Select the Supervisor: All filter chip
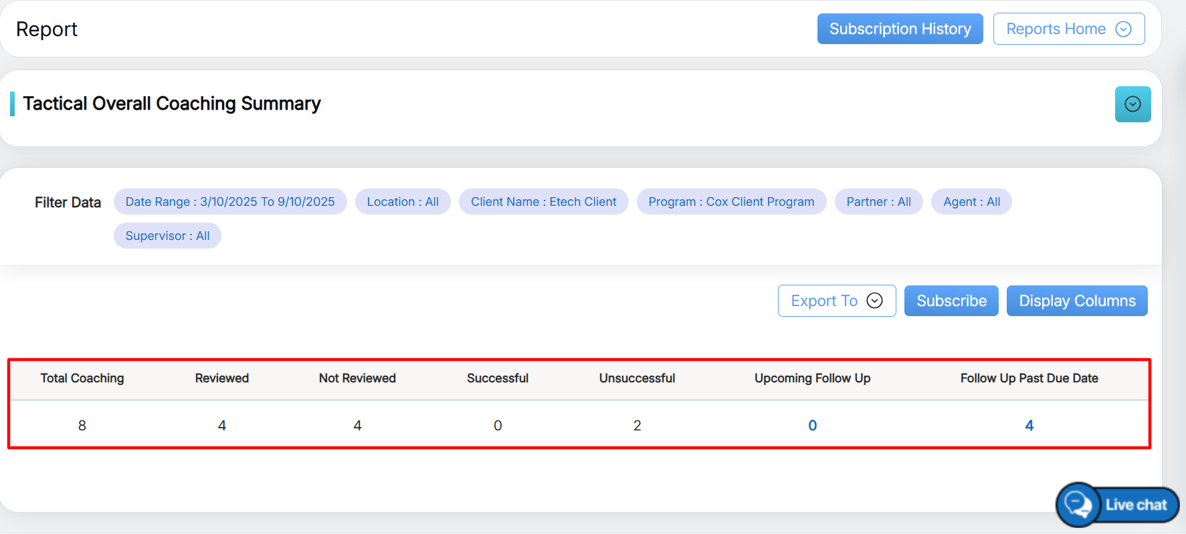The height and width of the screenshot is (534, 1186). [167, 236]
